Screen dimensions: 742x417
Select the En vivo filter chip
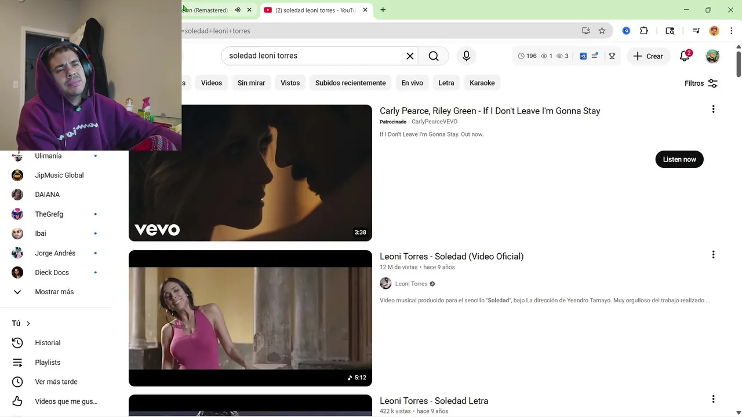click(x=412, y=83)
